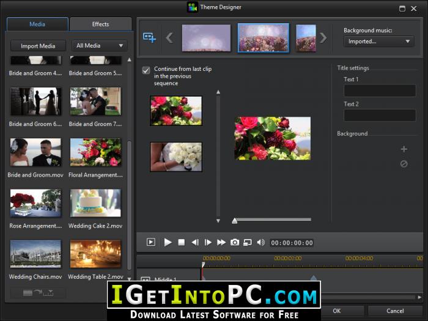Expand the Background music dropdown
The image size is (428, 321).
[379, 42]
